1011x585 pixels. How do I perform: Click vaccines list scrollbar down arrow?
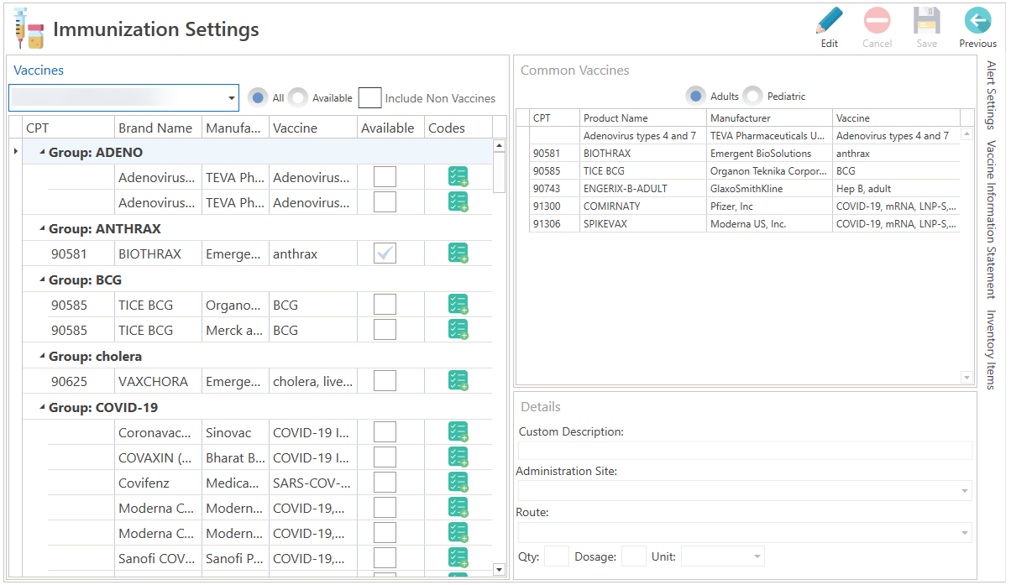coord(499,570)
